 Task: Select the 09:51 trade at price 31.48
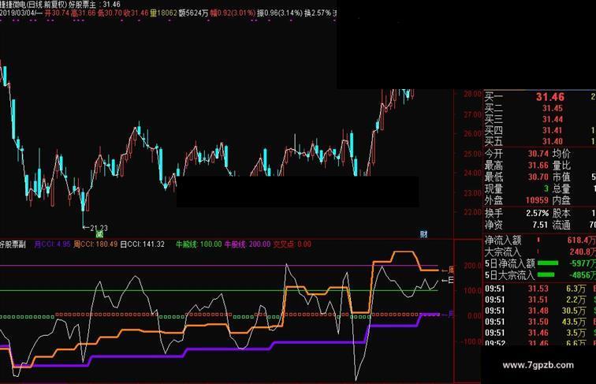coord(540,311)
